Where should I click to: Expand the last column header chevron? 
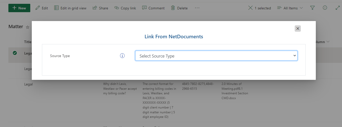click(x=328, y=42)
